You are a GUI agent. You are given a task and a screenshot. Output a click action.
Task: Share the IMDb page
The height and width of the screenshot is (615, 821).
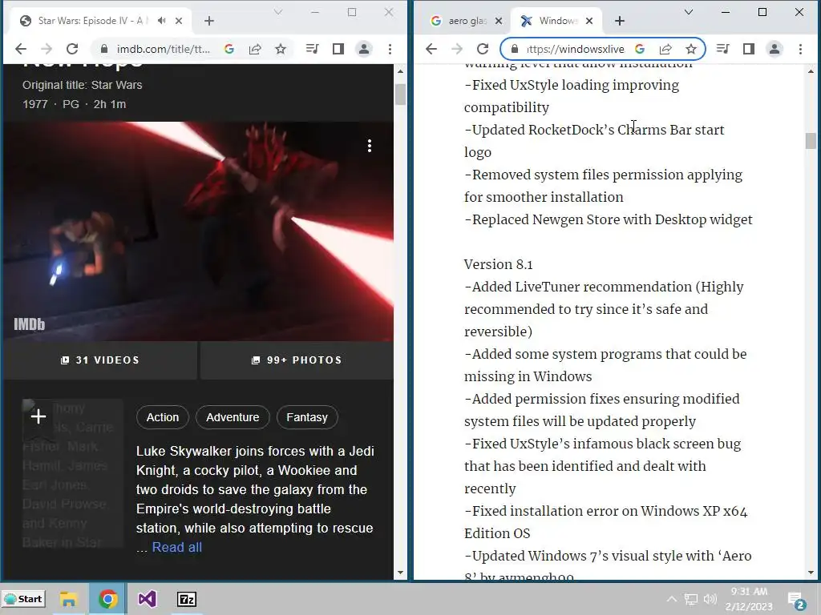(255, 49)
